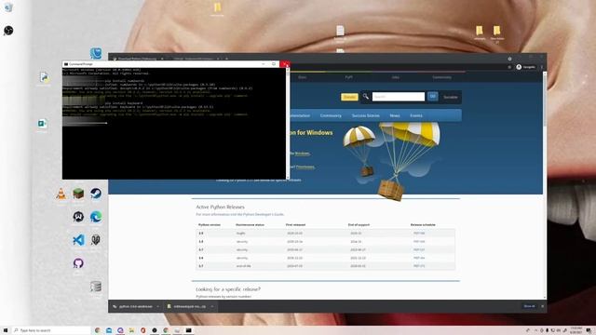Click the search magnifier icon on python.org
Viewport: 596px width, 335px height.
[366, 97]
